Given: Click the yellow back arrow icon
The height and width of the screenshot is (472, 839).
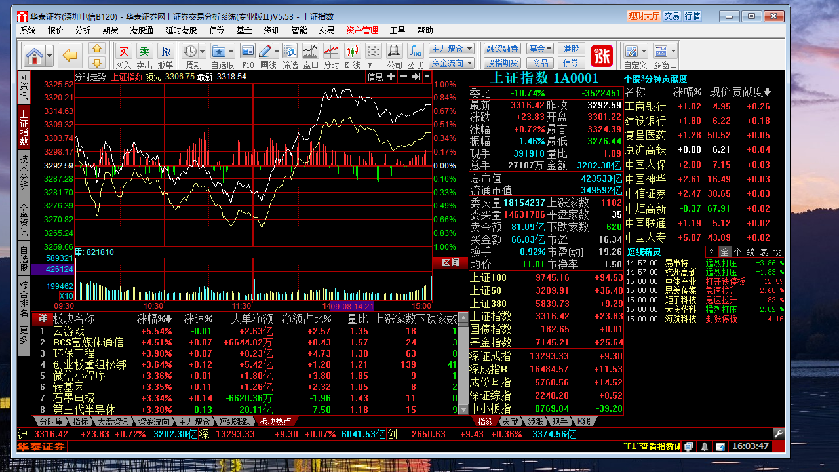Looking at the screenshot, I should click(x=70, y=56).
